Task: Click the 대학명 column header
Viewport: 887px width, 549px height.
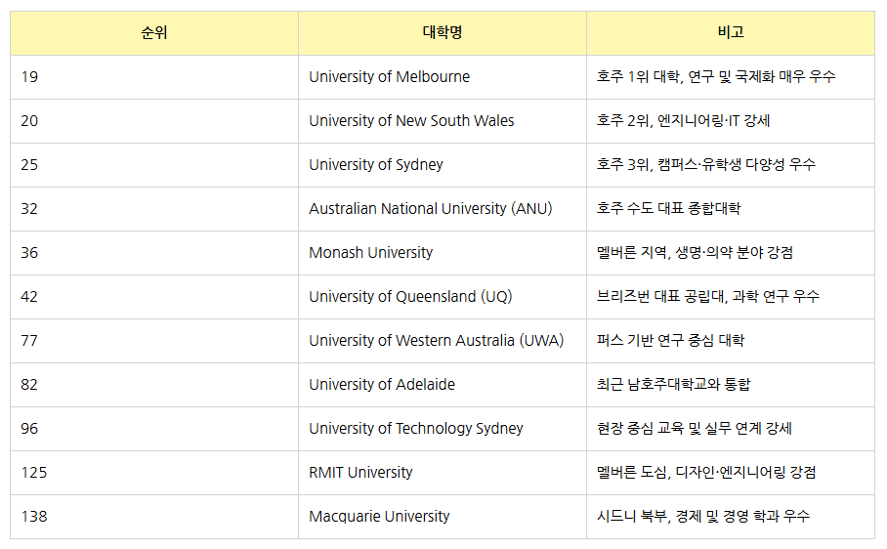Action: [443, 33]
